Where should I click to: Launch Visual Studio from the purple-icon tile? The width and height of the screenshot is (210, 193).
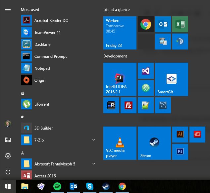click(x=146, y=71)
